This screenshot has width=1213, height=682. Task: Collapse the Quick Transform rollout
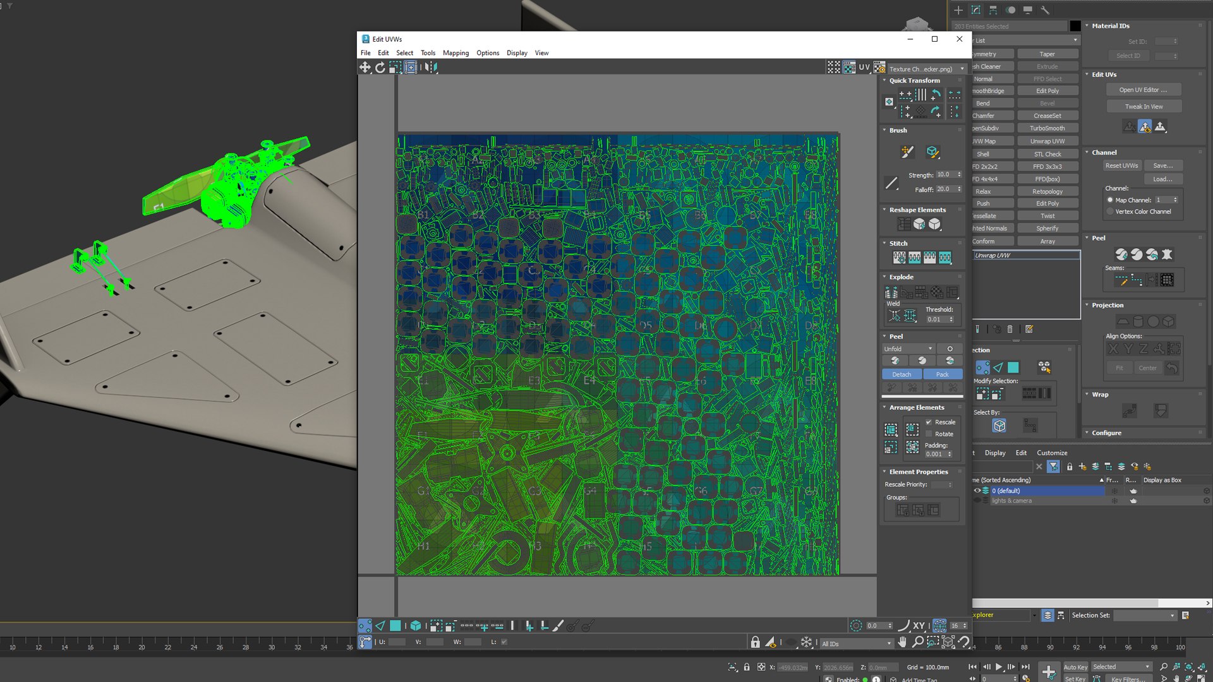(884, 81)
